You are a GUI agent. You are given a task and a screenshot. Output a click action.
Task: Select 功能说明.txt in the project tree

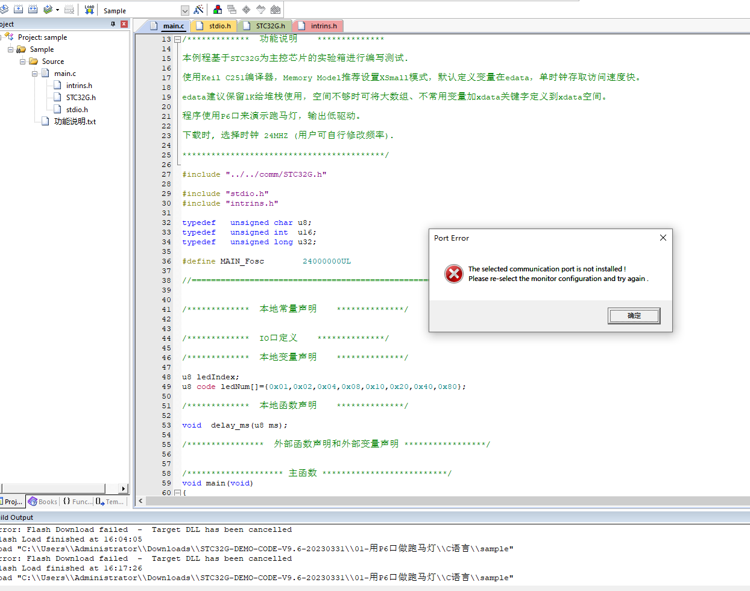[x=75, y=121]
